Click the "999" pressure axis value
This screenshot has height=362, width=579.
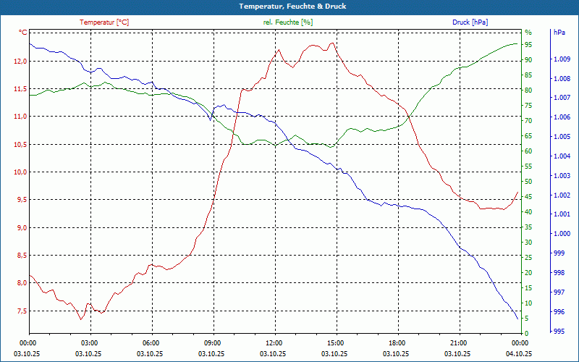click(x=559, y=253)
